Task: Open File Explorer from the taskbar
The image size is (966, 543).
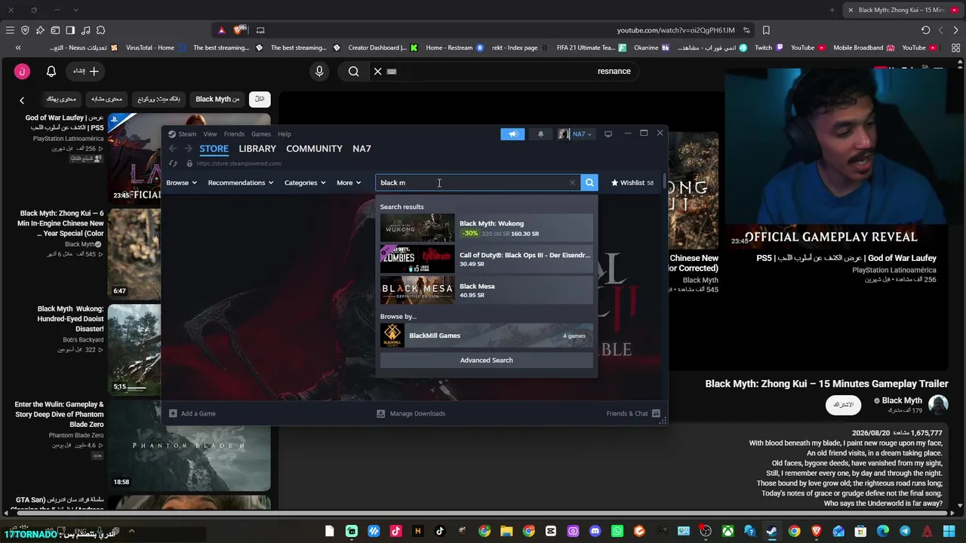Action: point(506,532)
